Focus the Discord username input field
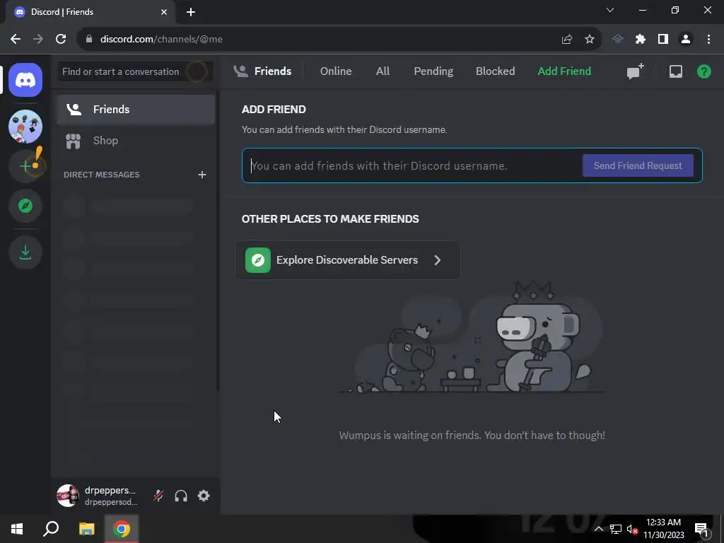 coord(411,165)
